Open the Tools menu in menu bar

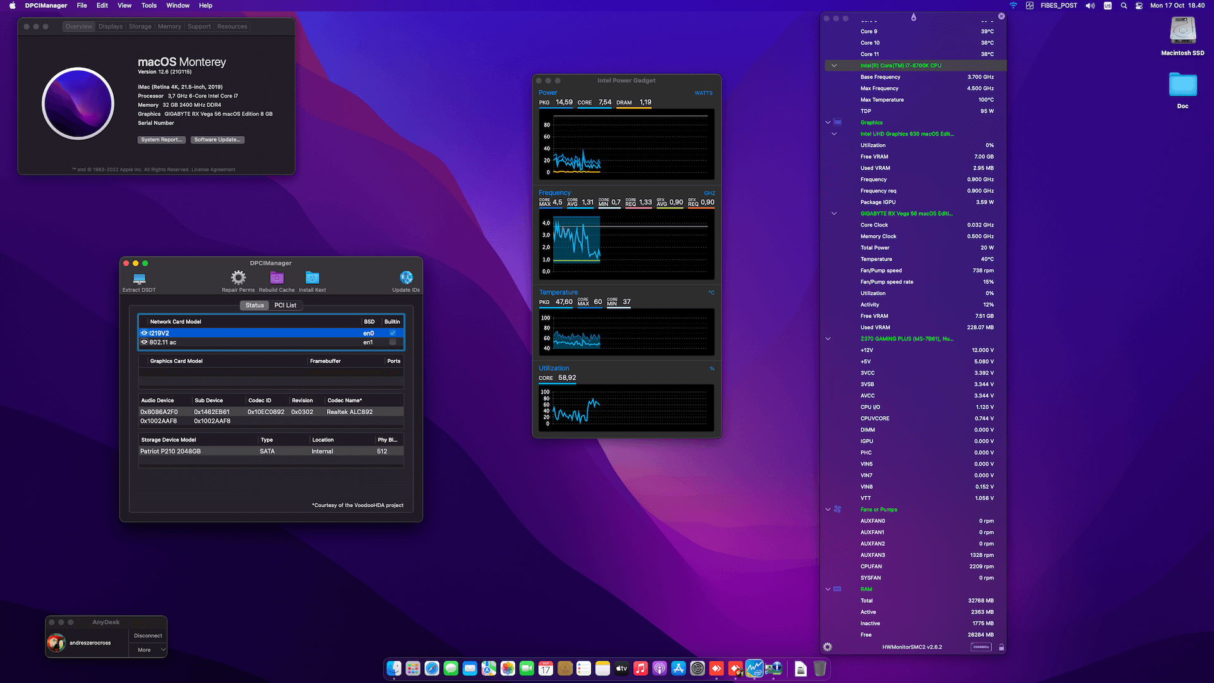click(x=149, y=6)
